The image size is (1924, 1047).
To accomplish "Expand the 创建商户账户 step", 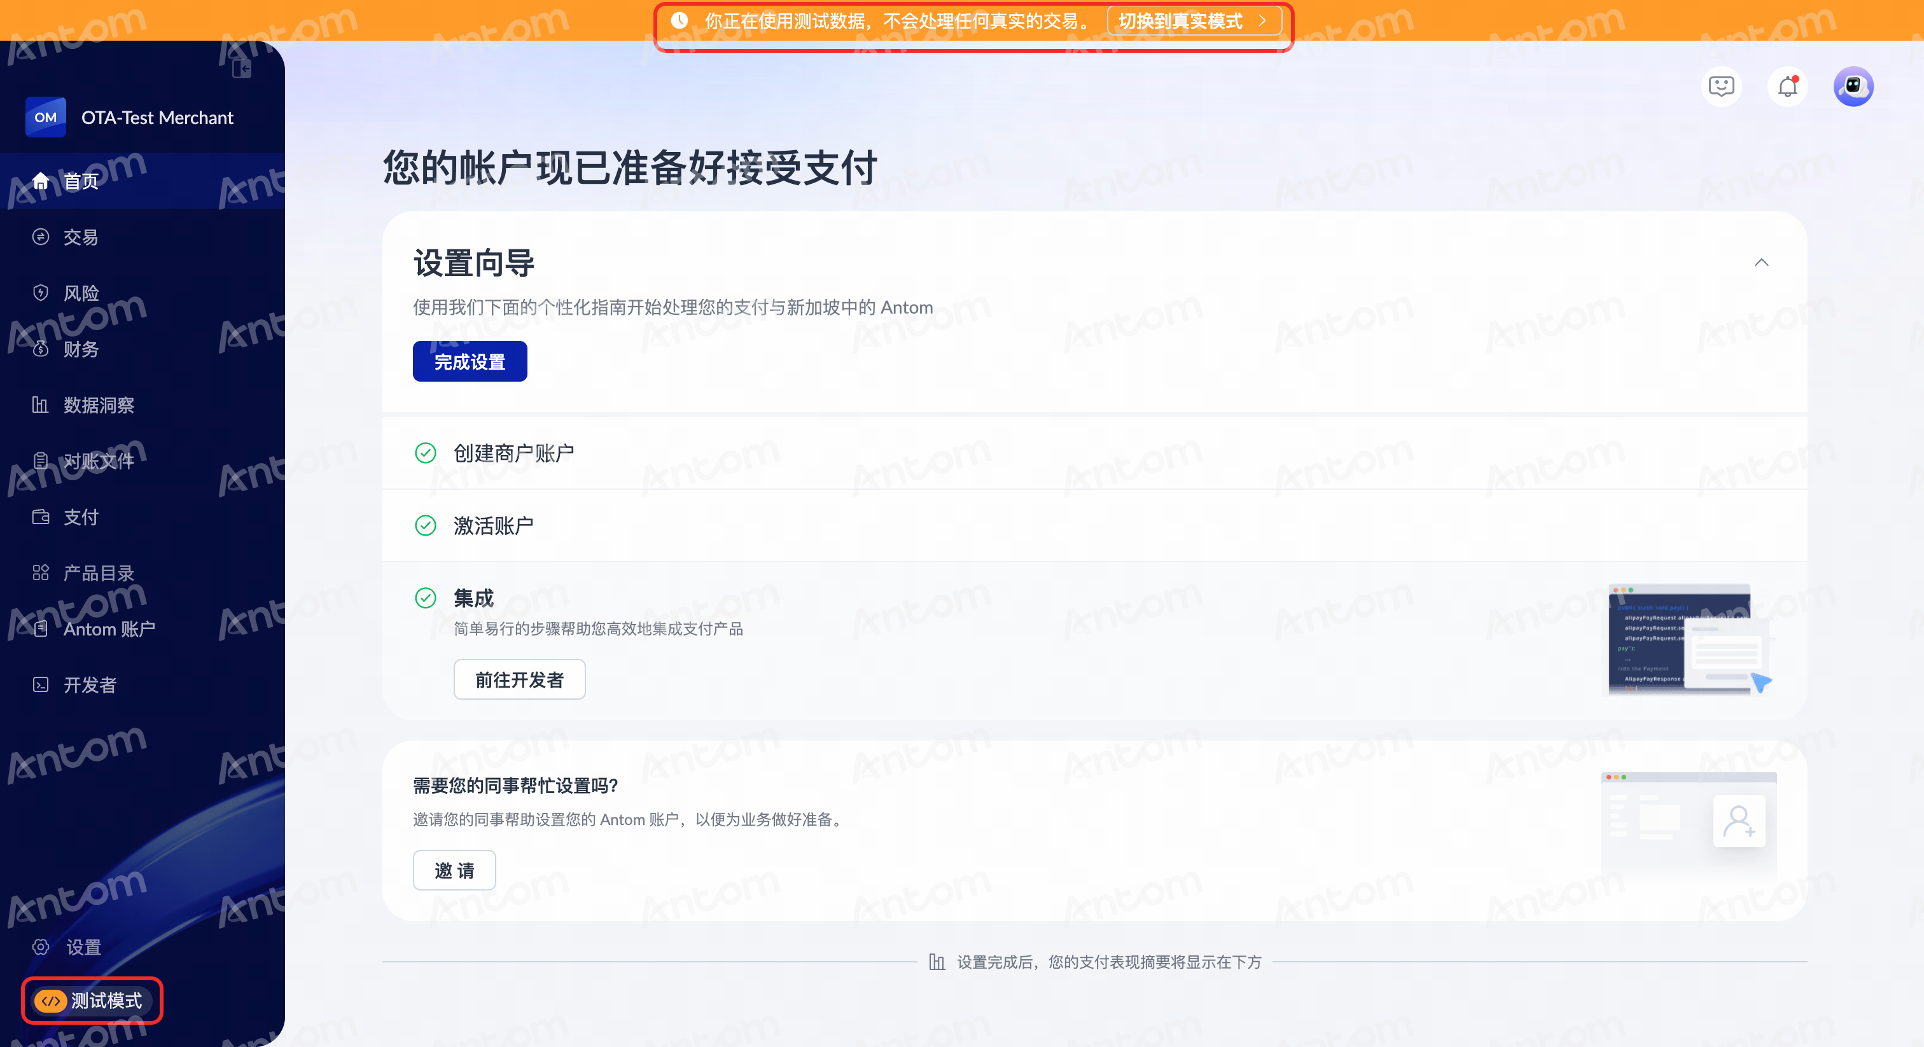I will click(1094, 454).
